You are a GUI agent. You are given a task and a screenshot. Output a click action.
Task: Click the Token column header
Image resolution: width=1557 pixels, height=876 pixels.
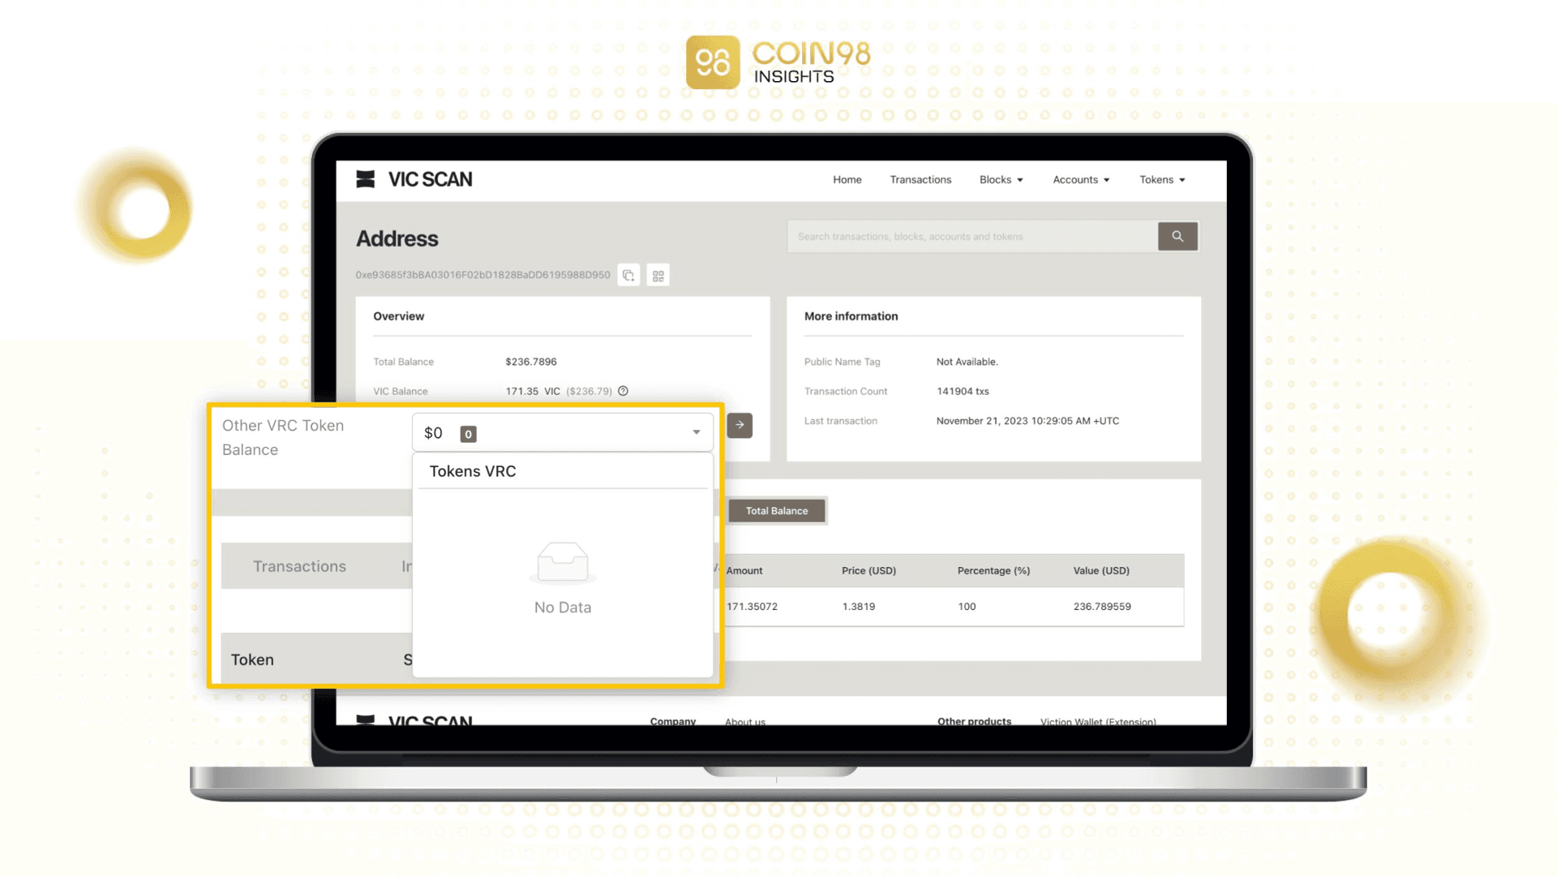pyautogui.click(x=252, y=659)
